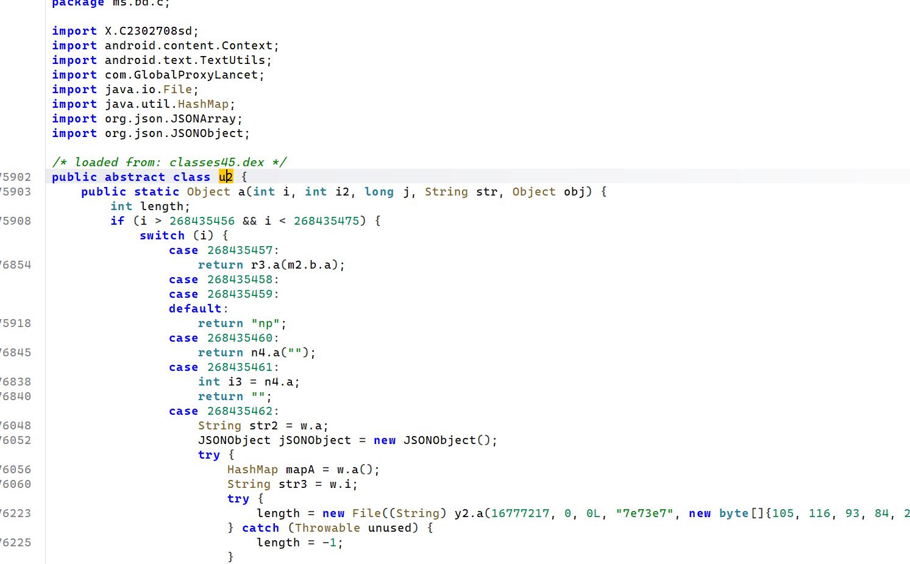Click Throwable in the catch clause
Screen dimensions: 910x564
(327, 528)
